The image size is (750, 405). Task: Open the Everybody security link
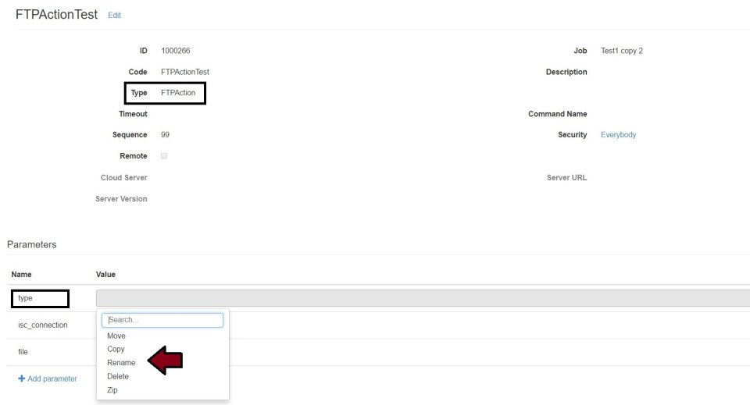click(x=618, y=135)
